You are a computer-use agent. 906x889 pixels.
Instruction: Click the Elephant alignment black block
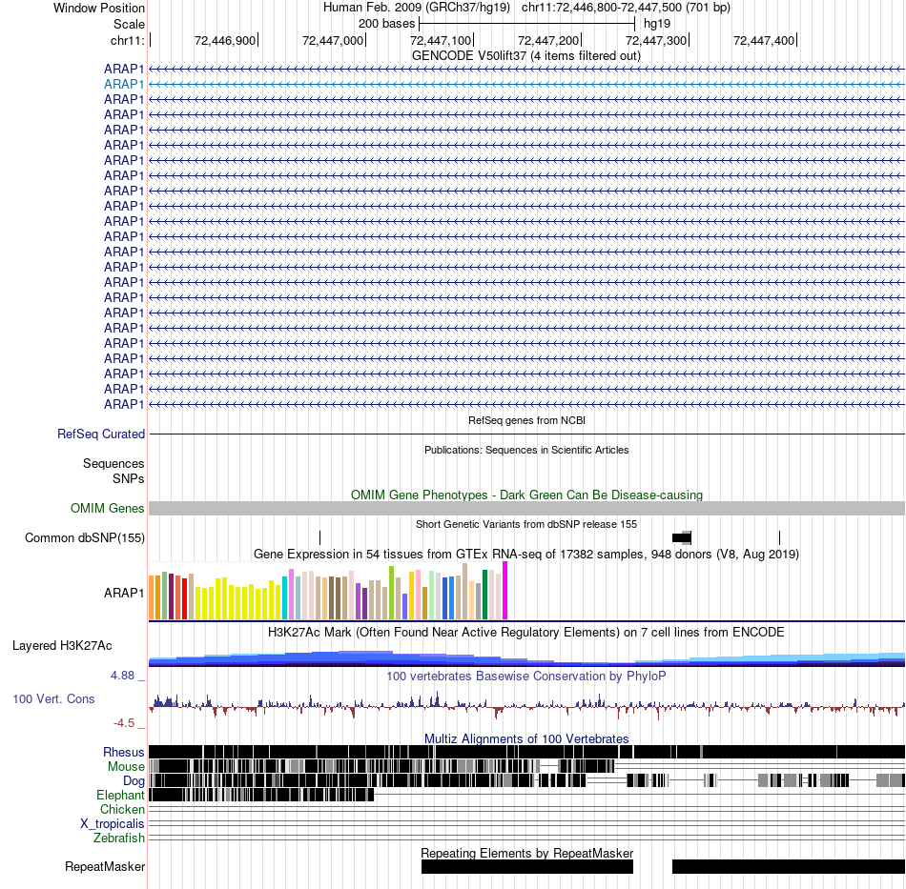pos(261,795)
